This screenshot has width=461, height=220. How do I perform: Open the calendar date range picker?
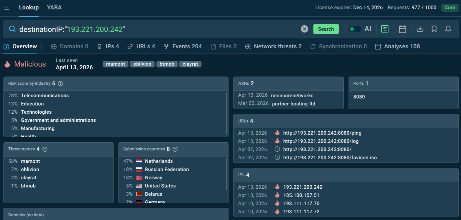[402, 29]
